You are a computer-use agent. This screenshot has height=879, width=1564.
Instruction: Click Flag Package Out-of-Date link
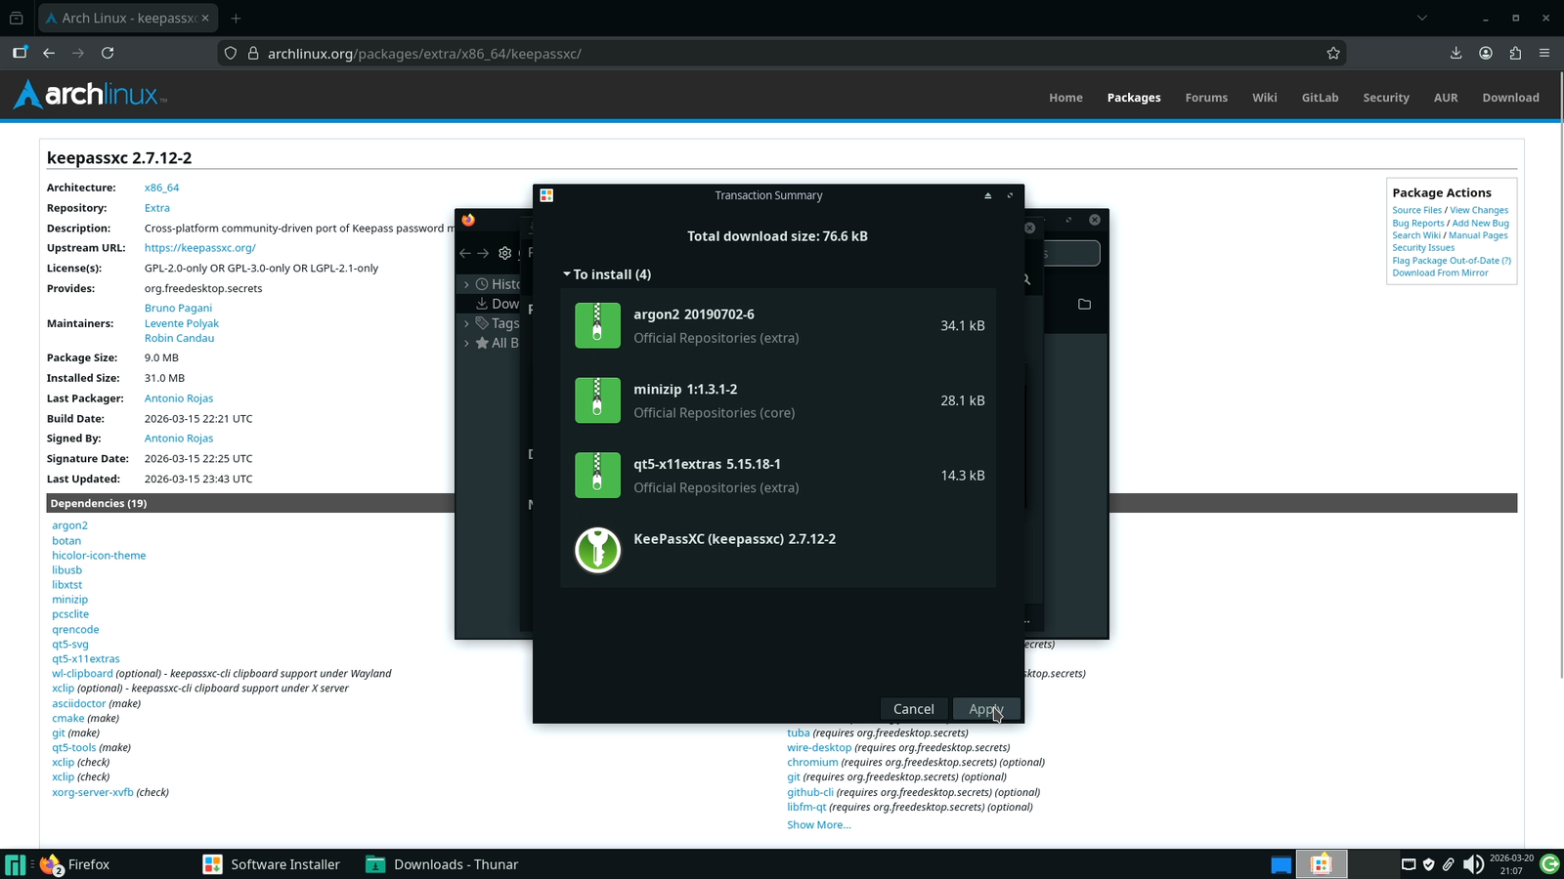1452,261
